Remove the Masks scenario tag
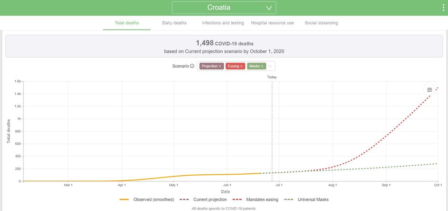 coord(262,66)
